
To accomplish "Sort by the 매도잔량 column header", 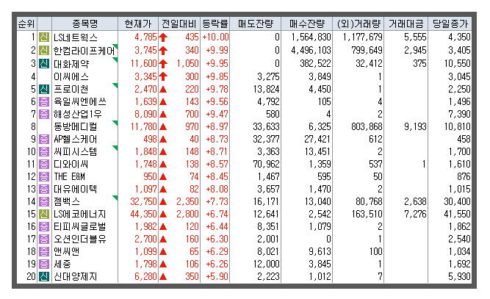I will [256, 24].
